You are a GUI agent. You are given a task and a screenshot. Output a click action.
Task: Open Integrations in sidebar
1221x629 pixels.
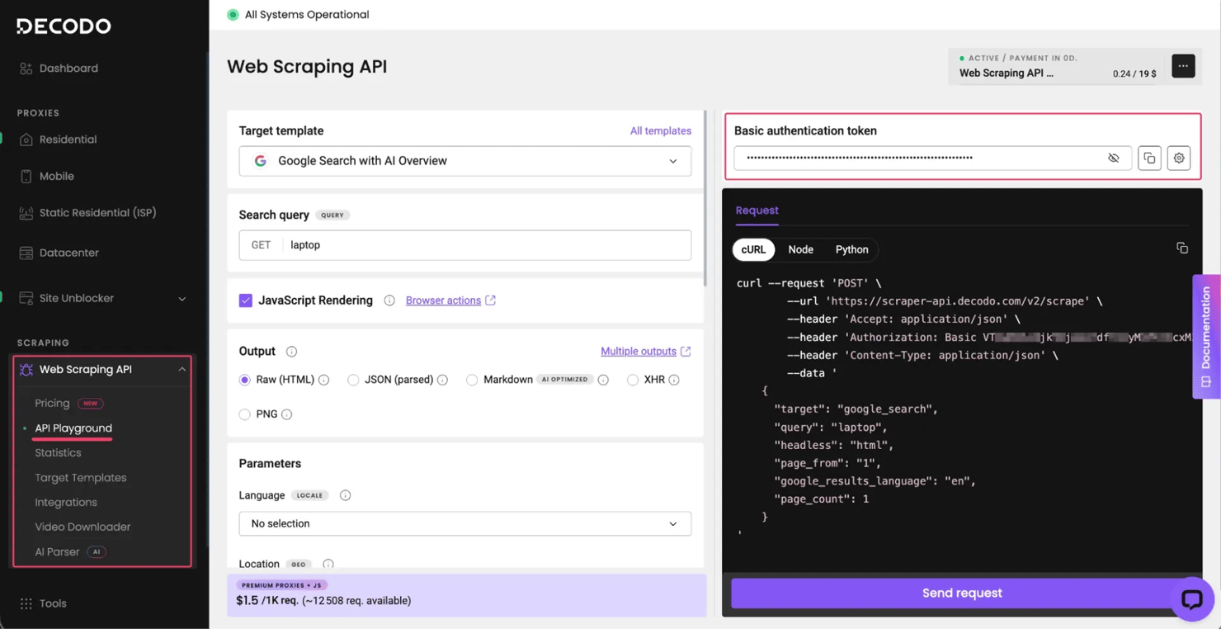tap(66, 502)
